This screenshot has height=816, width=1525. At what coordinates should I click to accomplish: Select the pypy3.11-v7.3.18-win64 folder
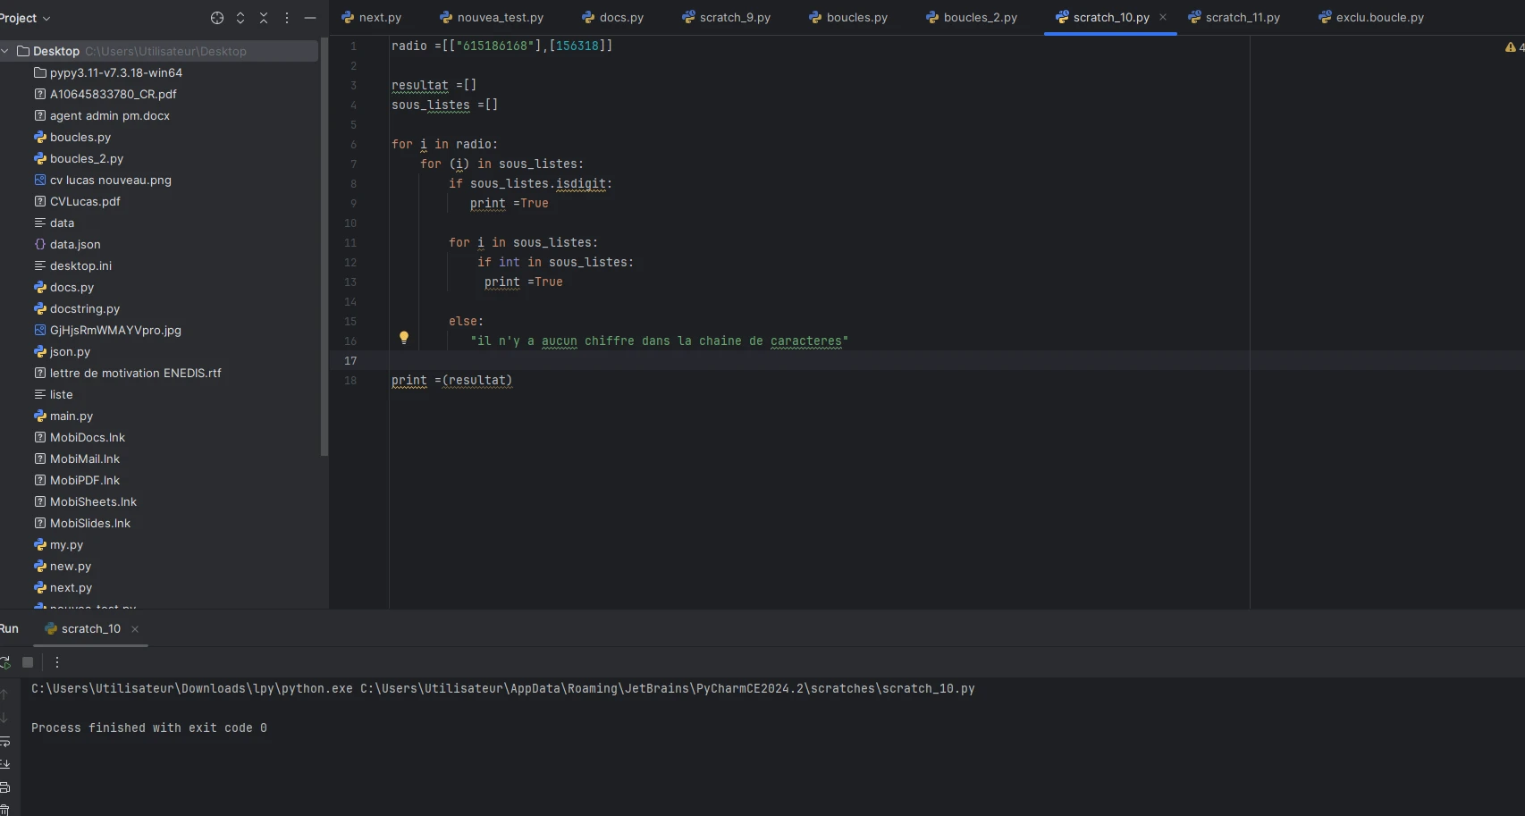[115, 72]
